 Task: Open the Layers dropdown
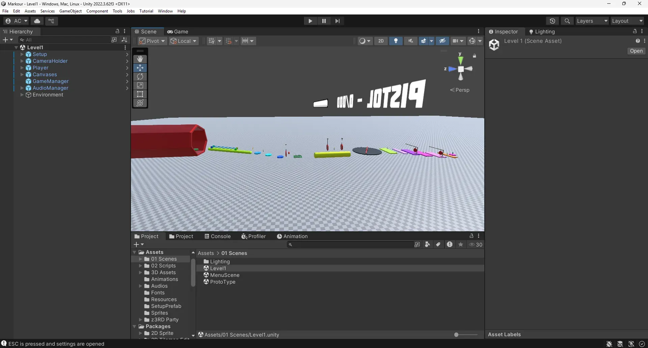coord(592,21)
